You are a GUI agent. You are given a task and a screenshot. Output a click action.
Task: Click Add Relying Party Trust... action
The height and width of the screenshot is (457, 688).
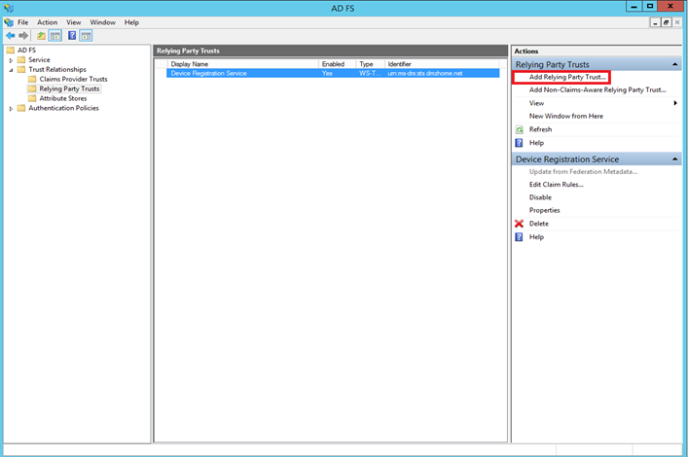(567, 77)
